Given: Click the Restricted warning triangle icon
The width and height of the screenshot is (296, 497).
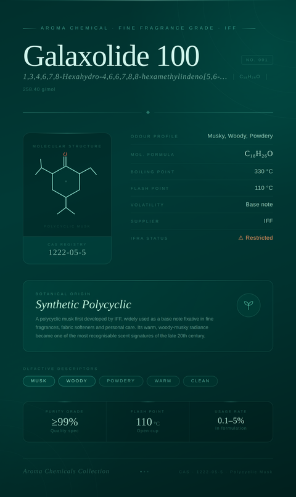Looking at the screenshot, I should [241, 238].
